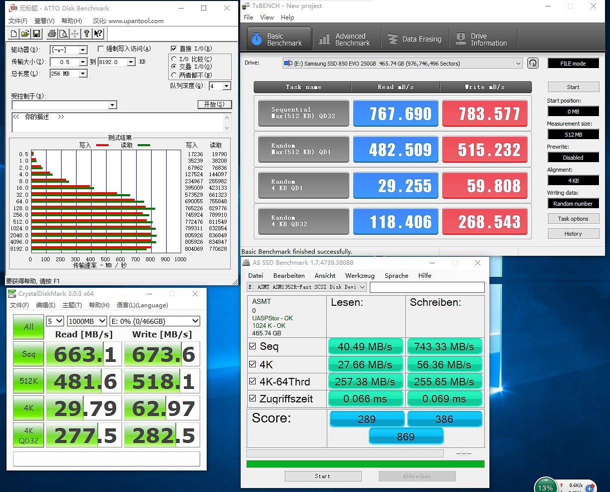This screenshot has width=610, height=492.
Task: Click the AS SSD progress bar
Action: pos(364,464)
